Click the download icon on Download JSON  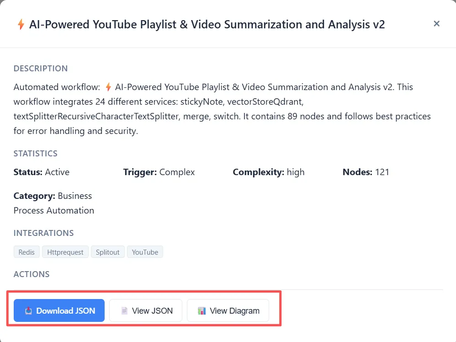[x=28, y=311]
